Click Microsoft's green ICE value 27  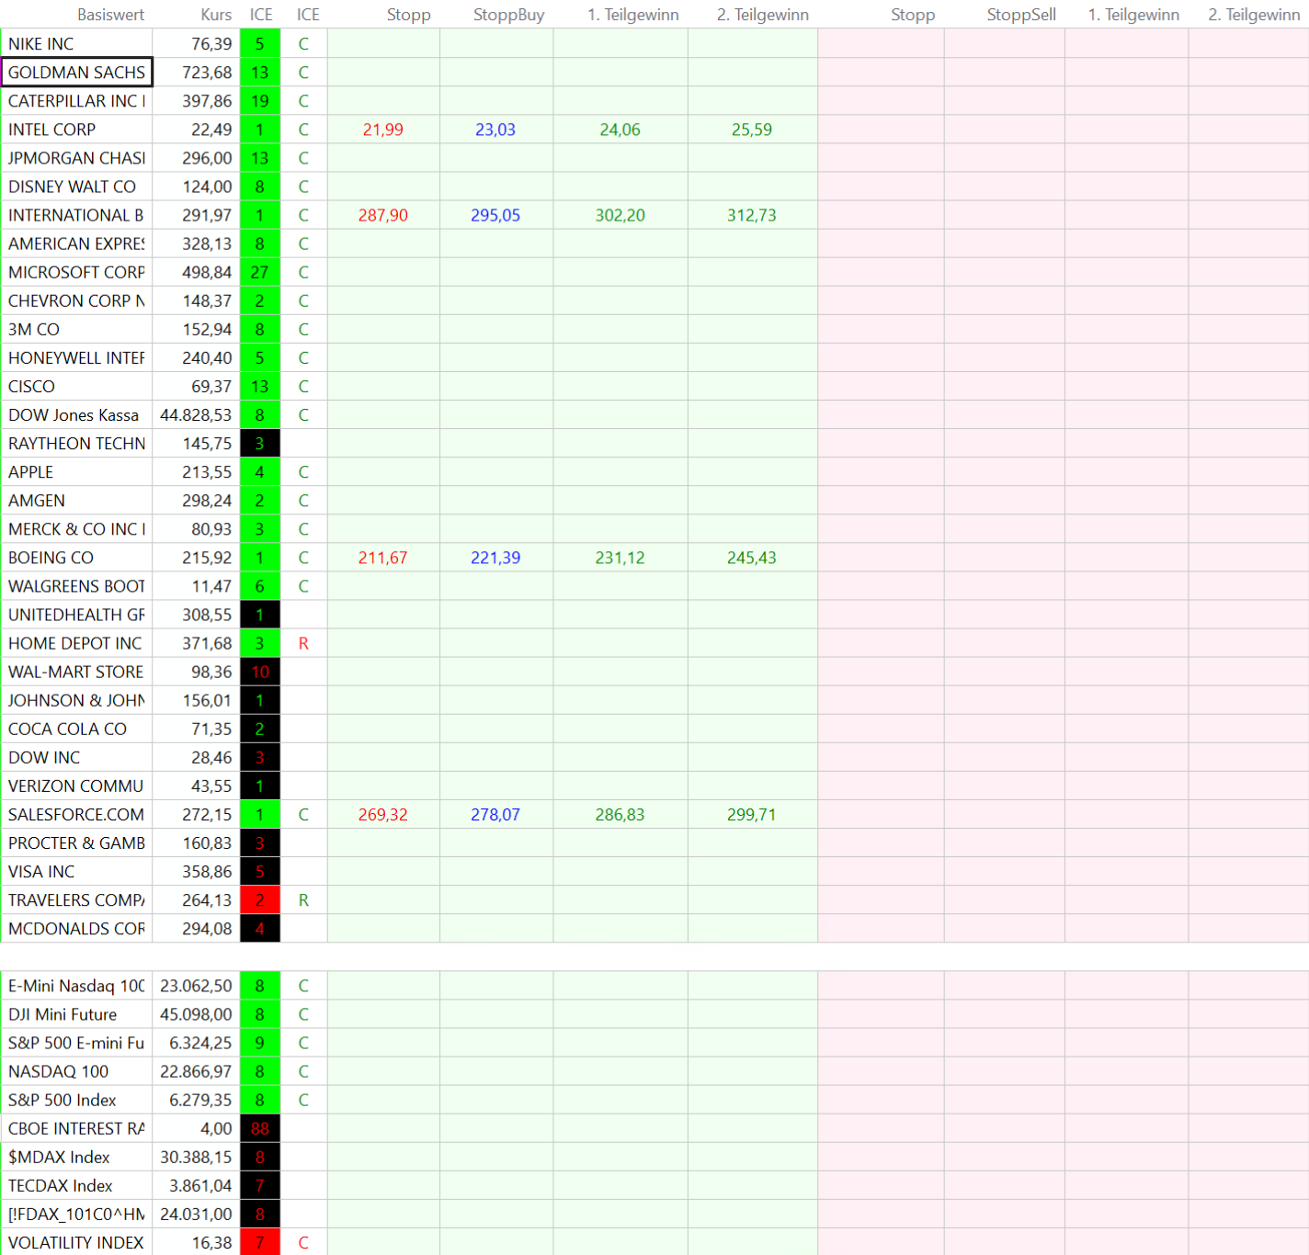[x=259, y=273]
